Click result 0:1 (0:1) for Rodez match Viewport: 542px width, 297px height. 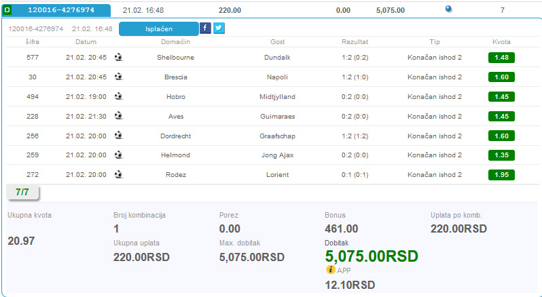[355, 174]
